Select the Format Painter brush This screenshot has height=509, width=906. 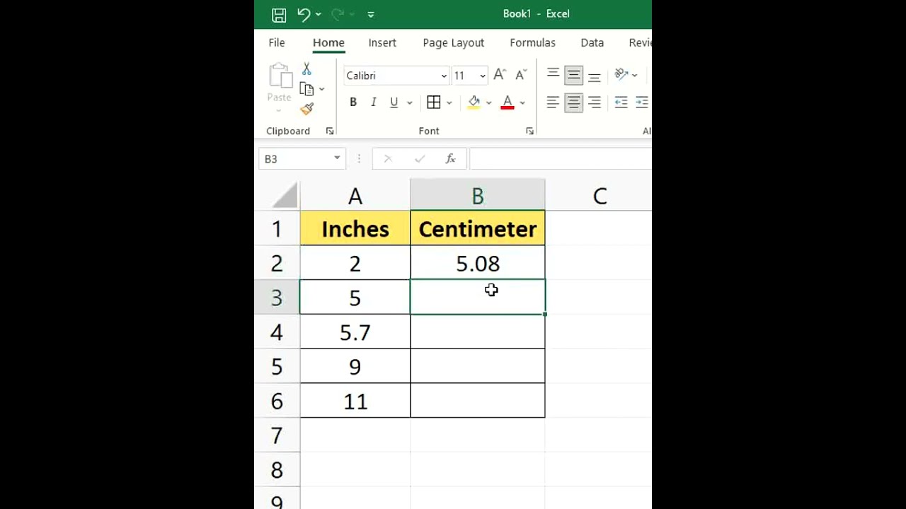306,109
